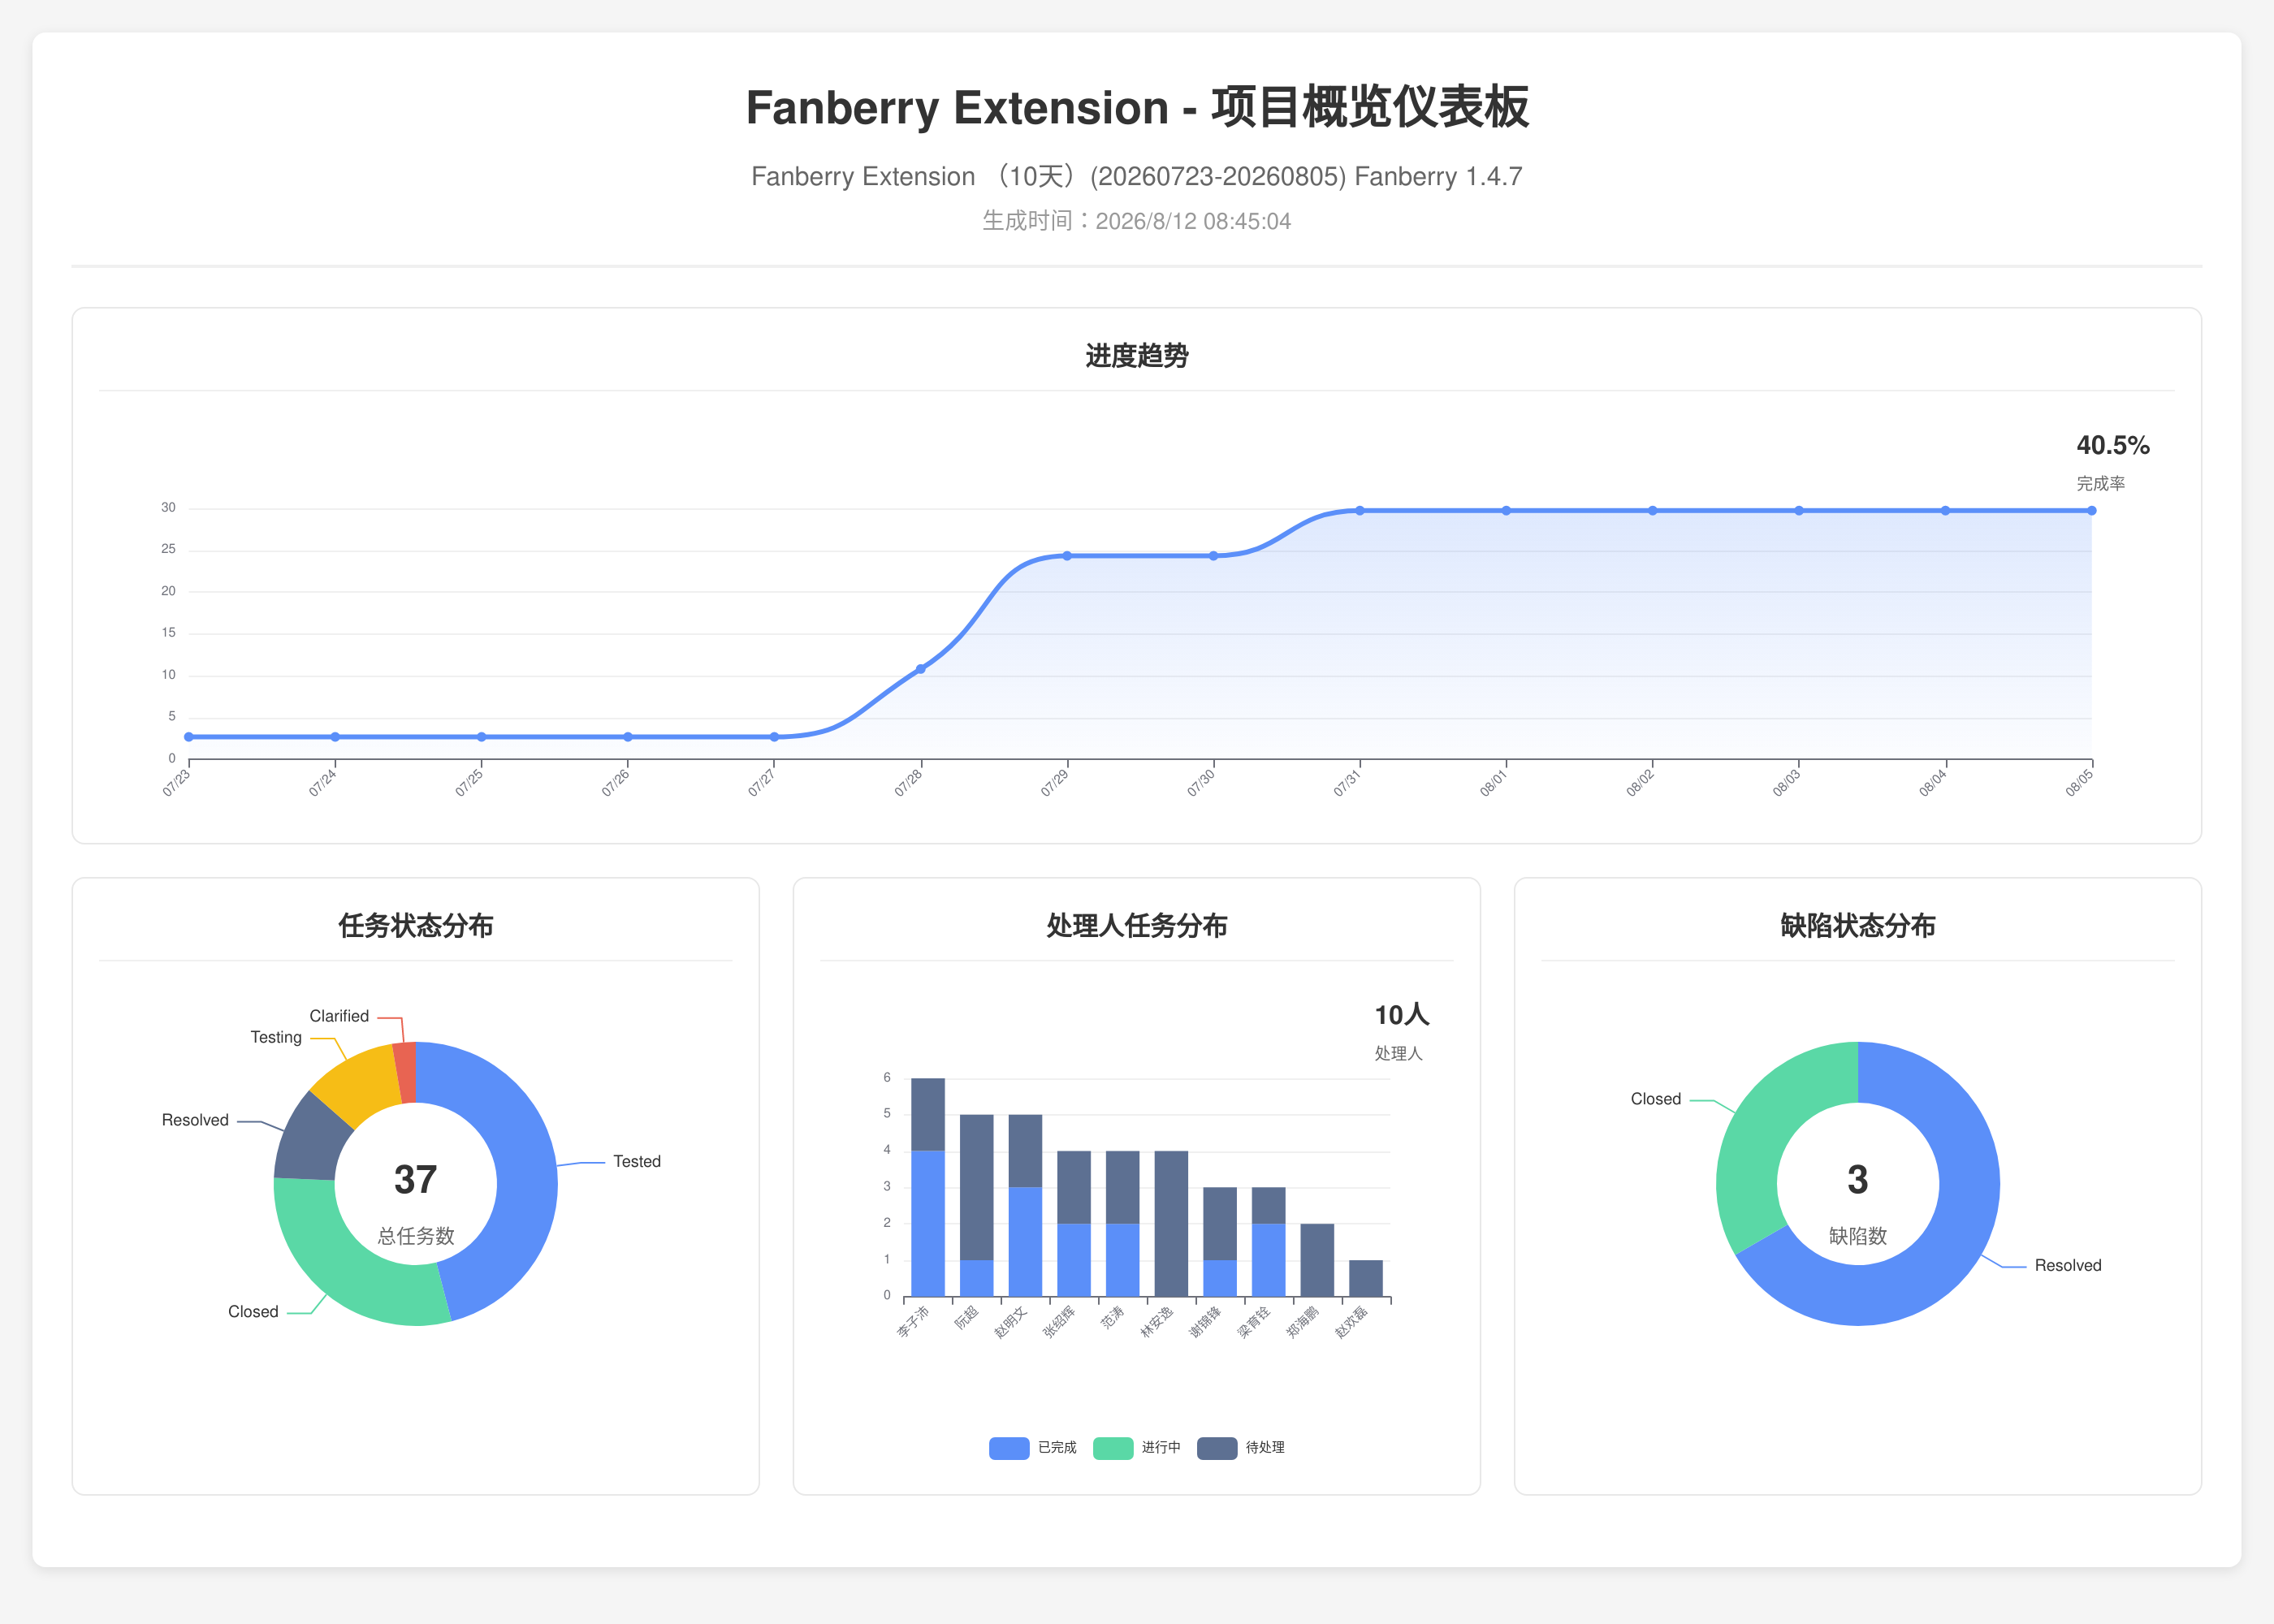Click the 处理人任务分布 section heading

click(x=1137, y=926)
